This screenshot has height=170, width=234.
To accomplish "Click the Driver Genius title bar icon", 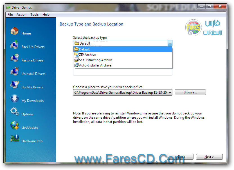I will click(8, 8).
